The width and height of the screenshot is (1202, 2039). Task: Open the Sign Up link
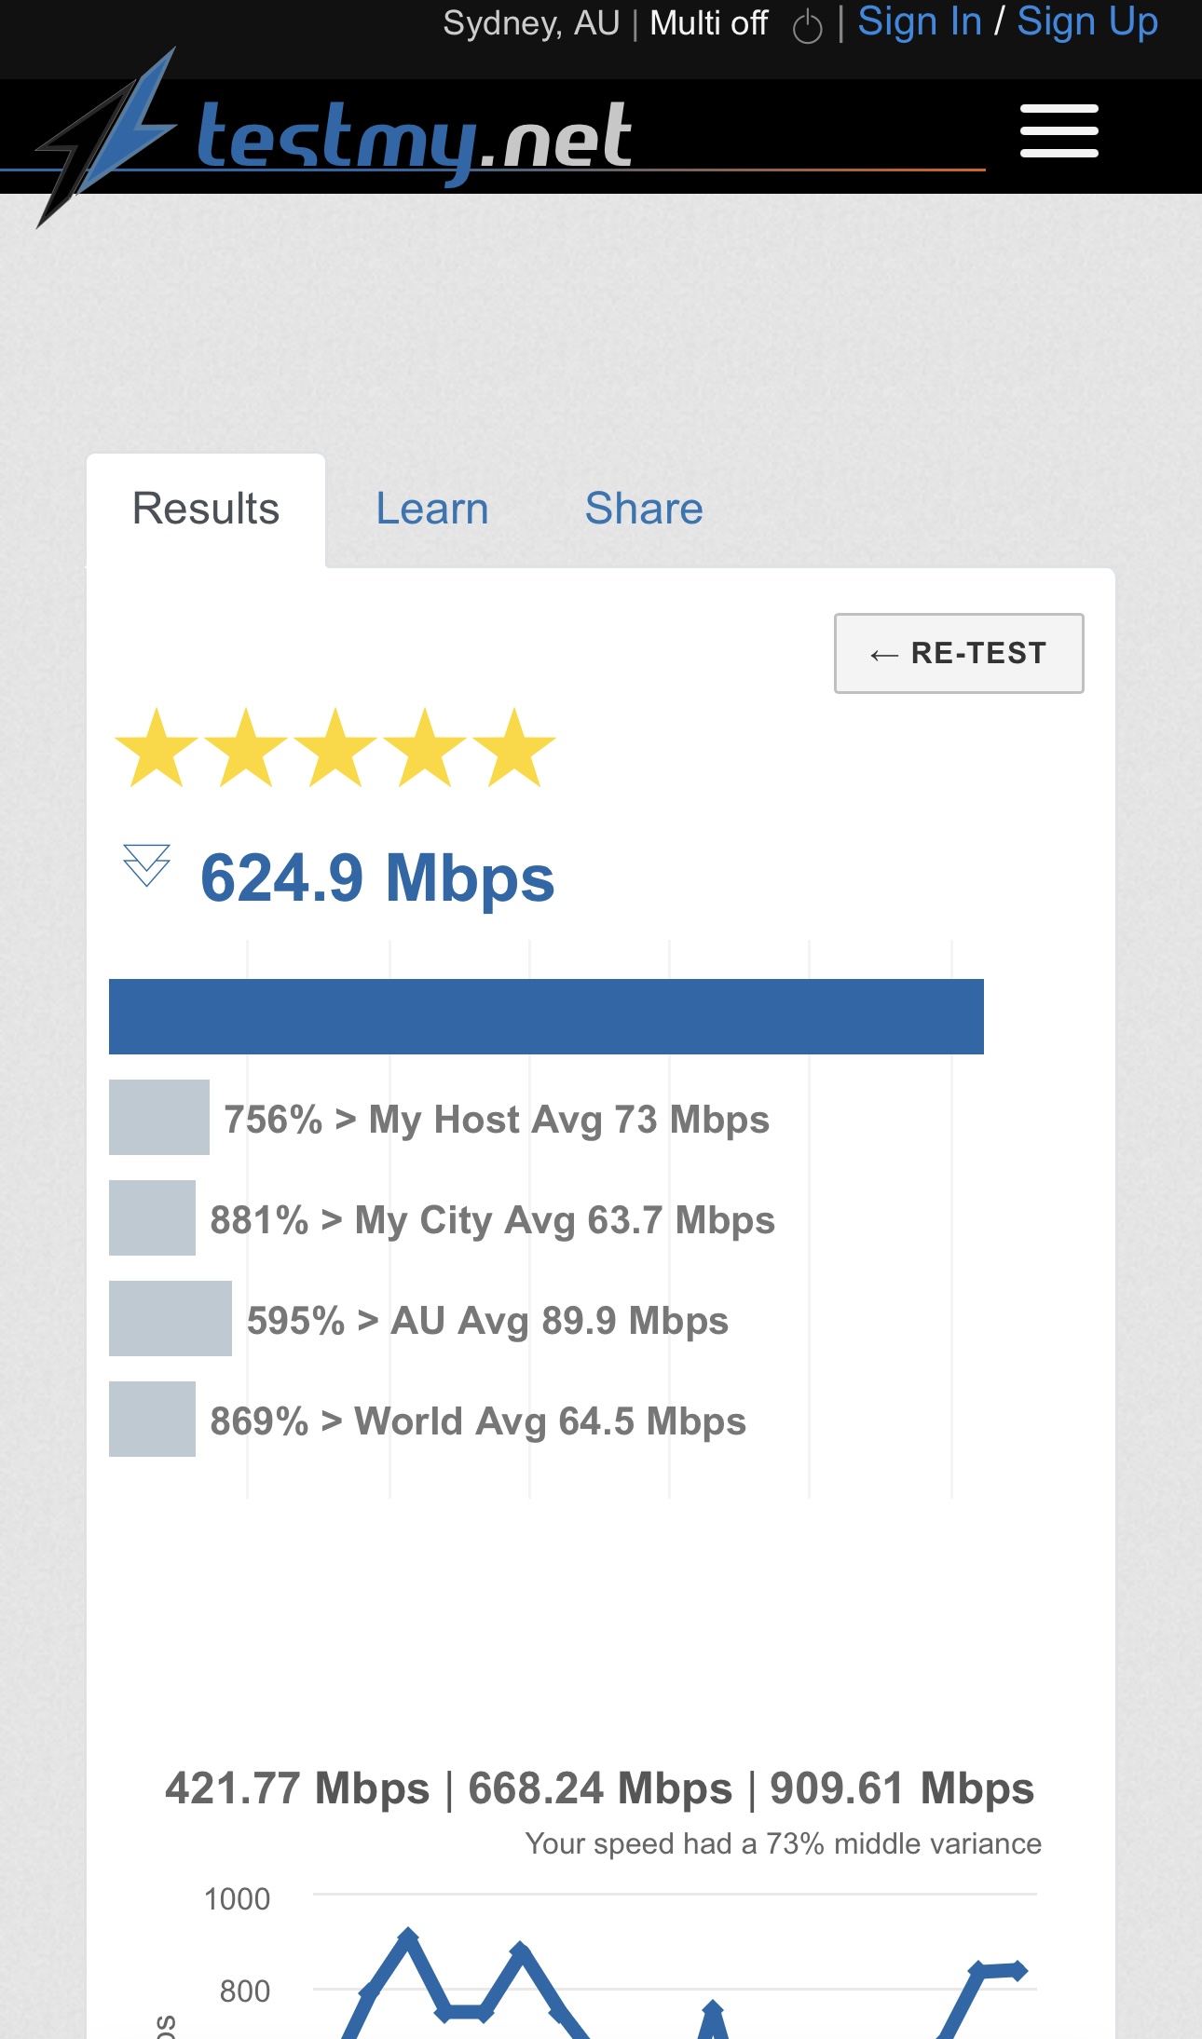[1087, 21]
